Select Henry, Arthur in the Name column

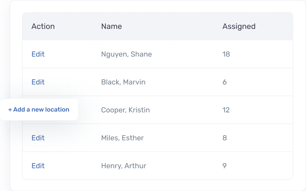coord(124,166)
